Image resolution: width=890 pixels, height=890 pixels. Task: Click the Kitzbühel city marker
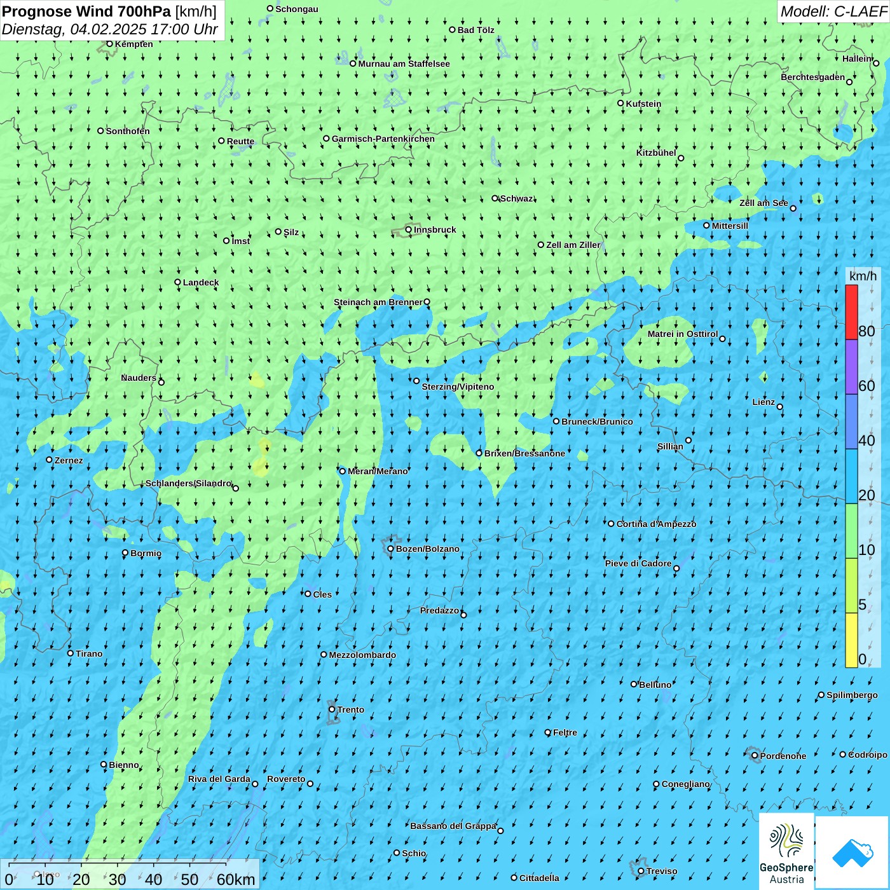click(681, 158)
